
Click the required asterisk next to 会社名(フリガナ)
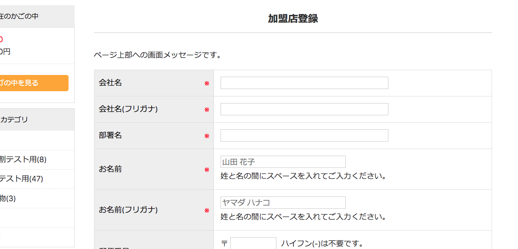207,110
